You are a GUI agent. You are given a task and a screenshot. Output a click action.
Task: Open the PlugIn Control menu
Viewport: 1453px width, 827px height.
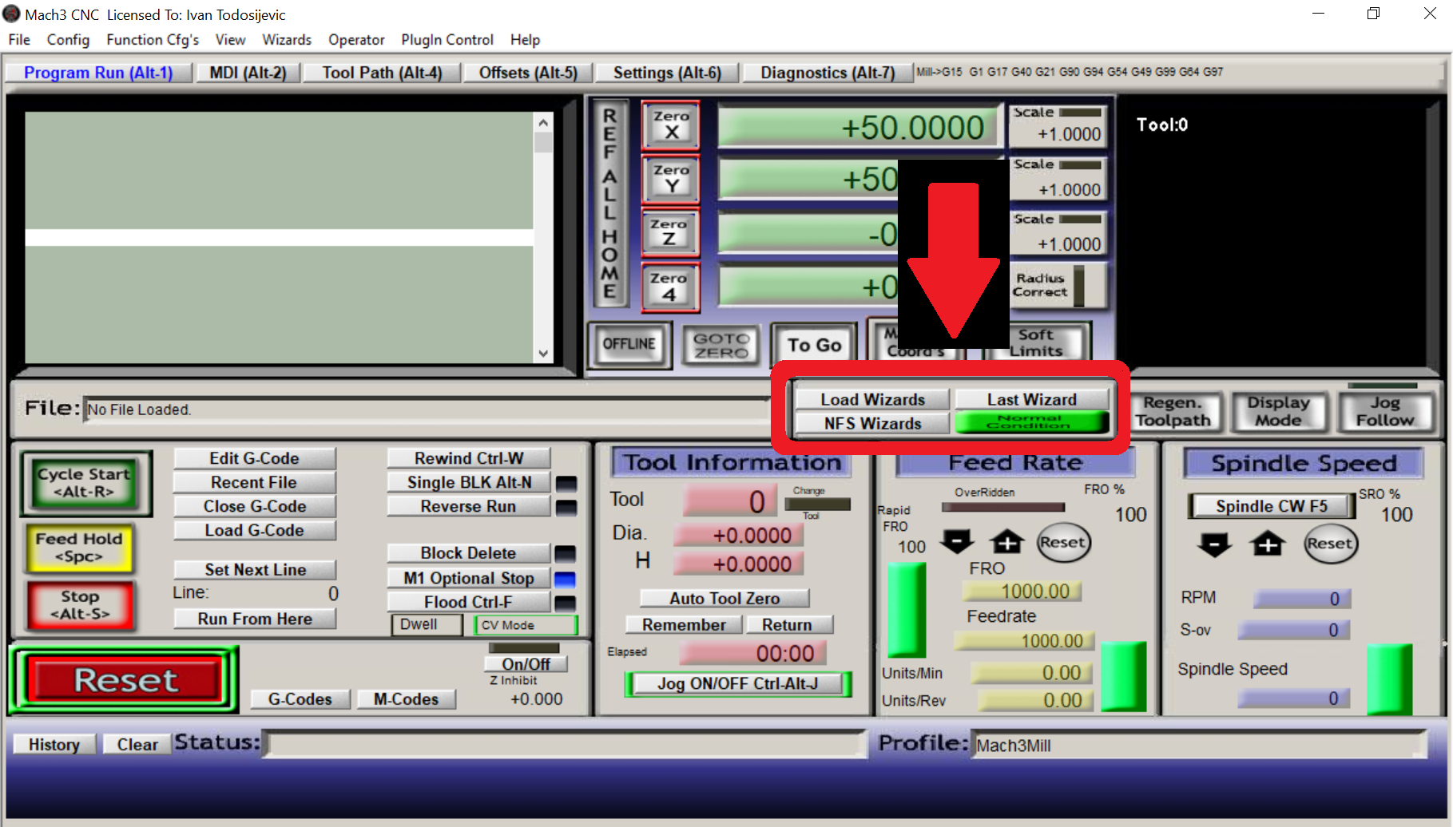coord(447,40)
